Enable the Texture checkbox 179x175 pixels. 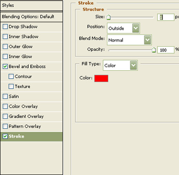pyautogui.click(x=11, y=86)
